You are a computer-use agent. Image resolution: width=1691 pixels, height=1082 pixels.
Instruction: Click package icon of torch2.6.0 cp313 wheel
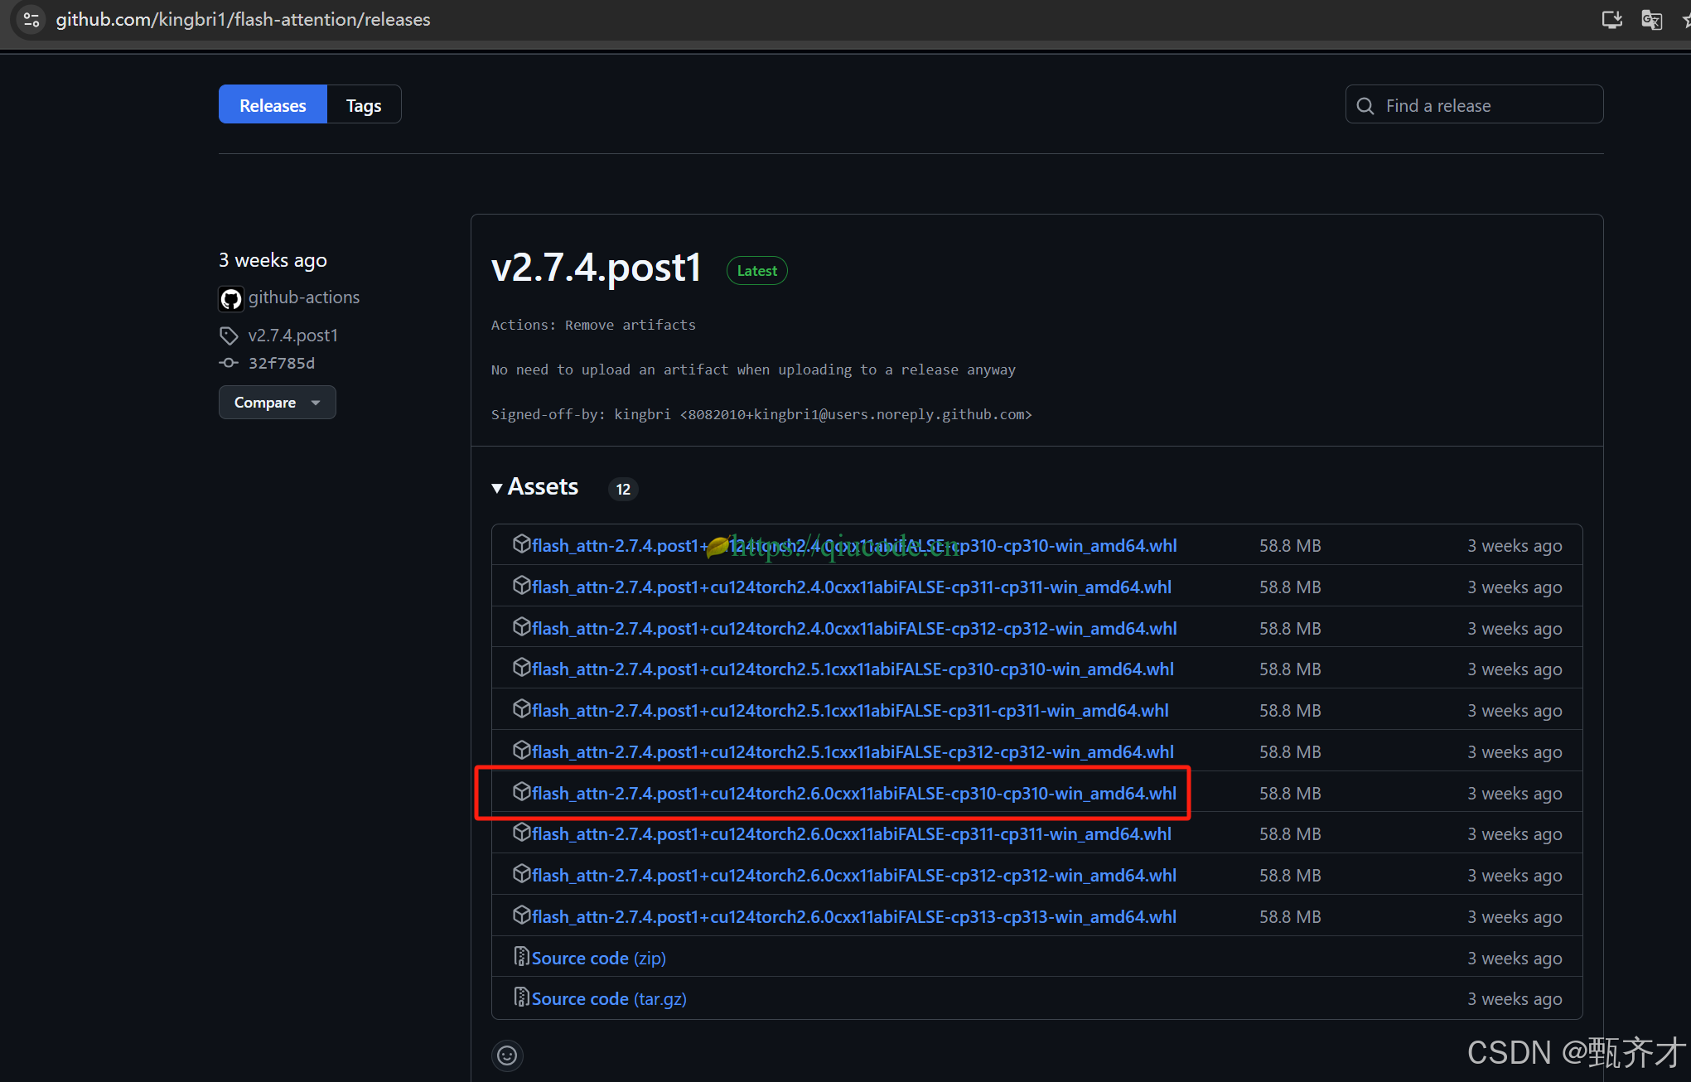tap(521, 915)
